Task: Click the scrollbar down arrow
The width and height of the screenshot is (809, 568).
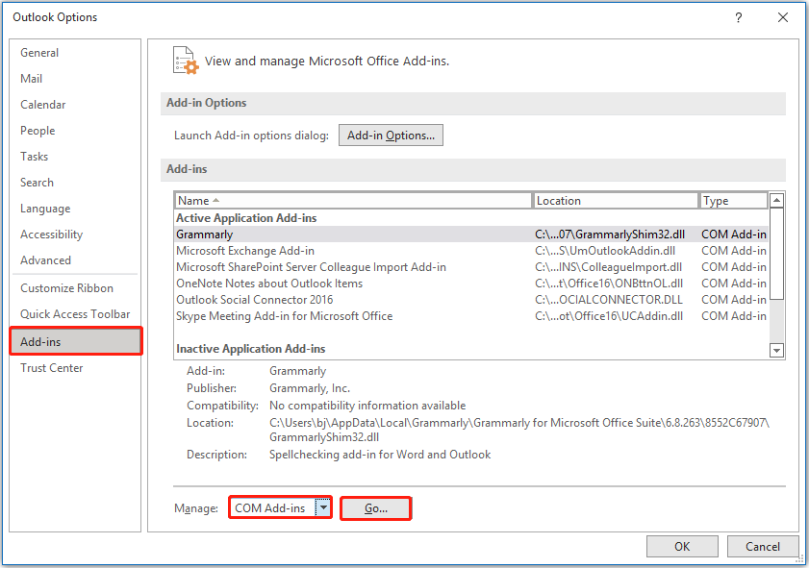Action: (776, 350)
